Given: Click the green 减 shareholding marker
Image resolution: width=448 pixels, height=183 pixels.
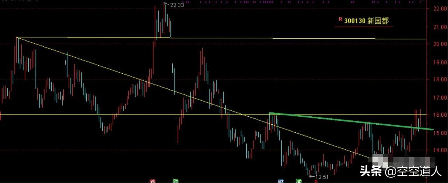Looking at the screenshot, I should [298, 181].
